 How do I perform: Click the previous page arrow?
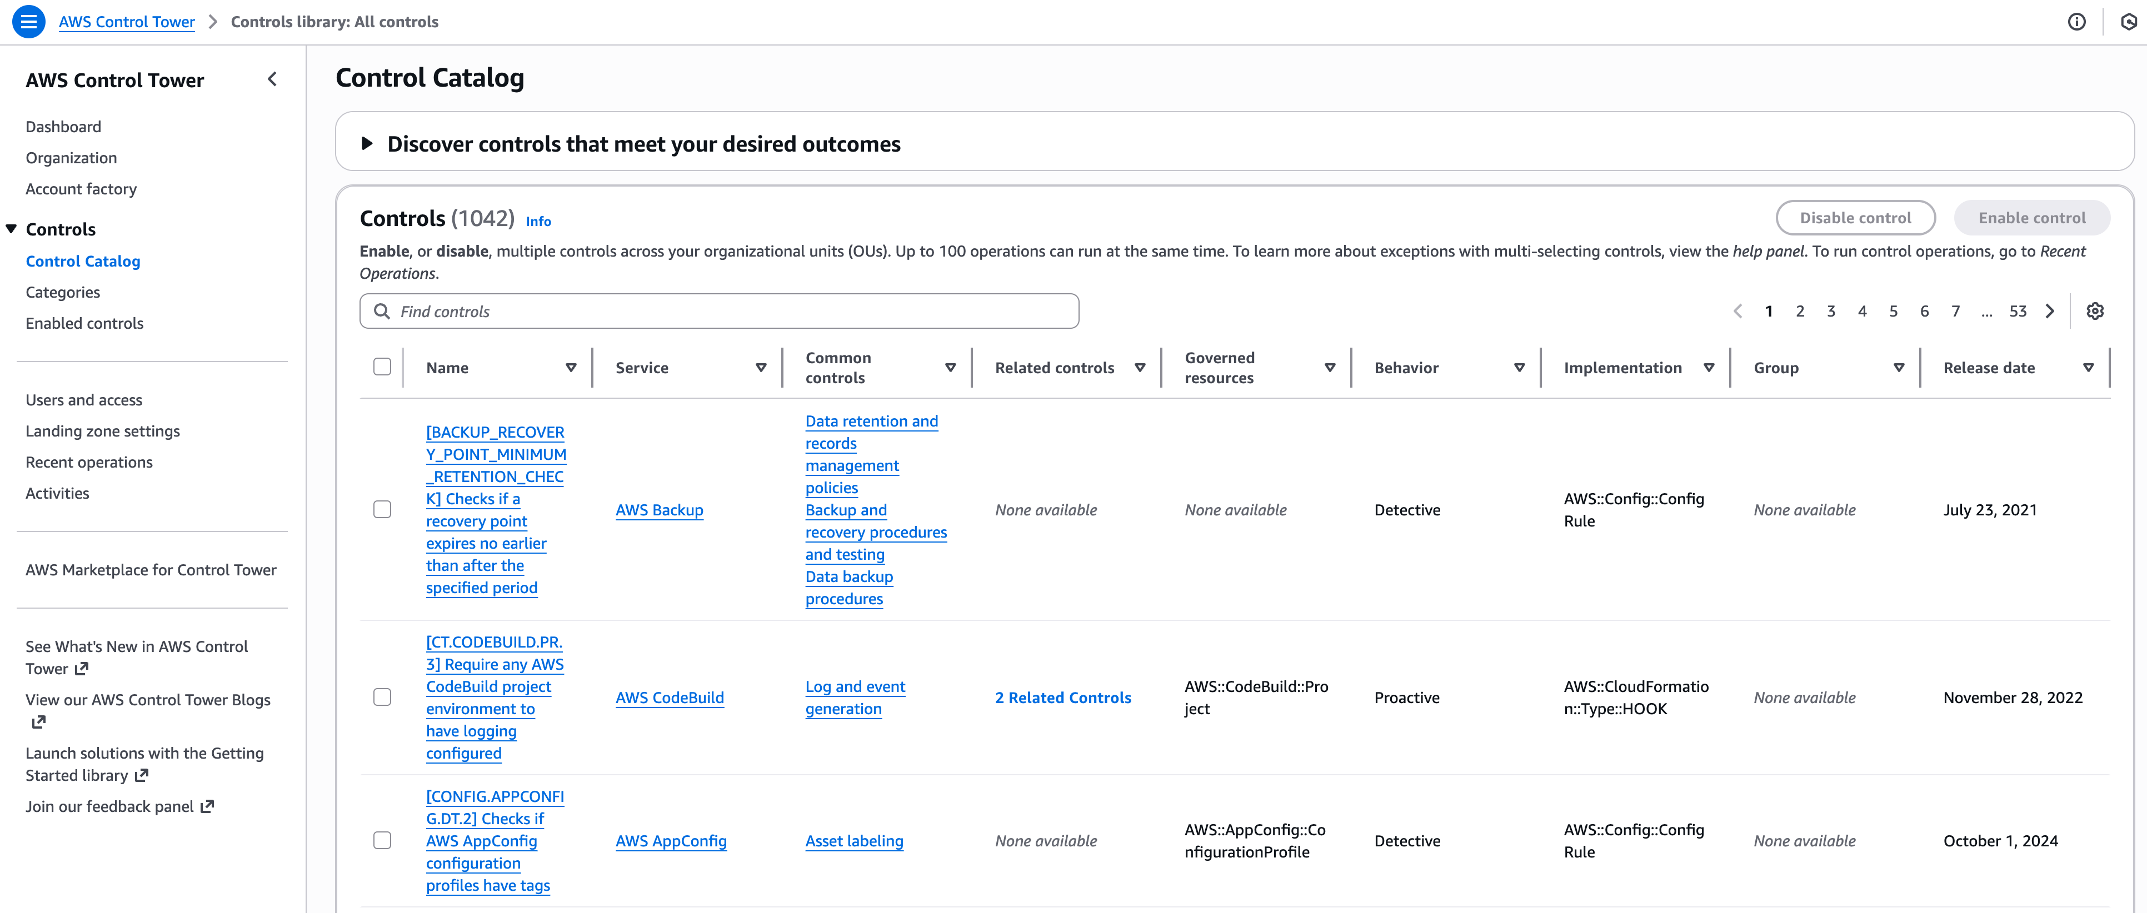pyautogui.click(x=1738, y=311)
